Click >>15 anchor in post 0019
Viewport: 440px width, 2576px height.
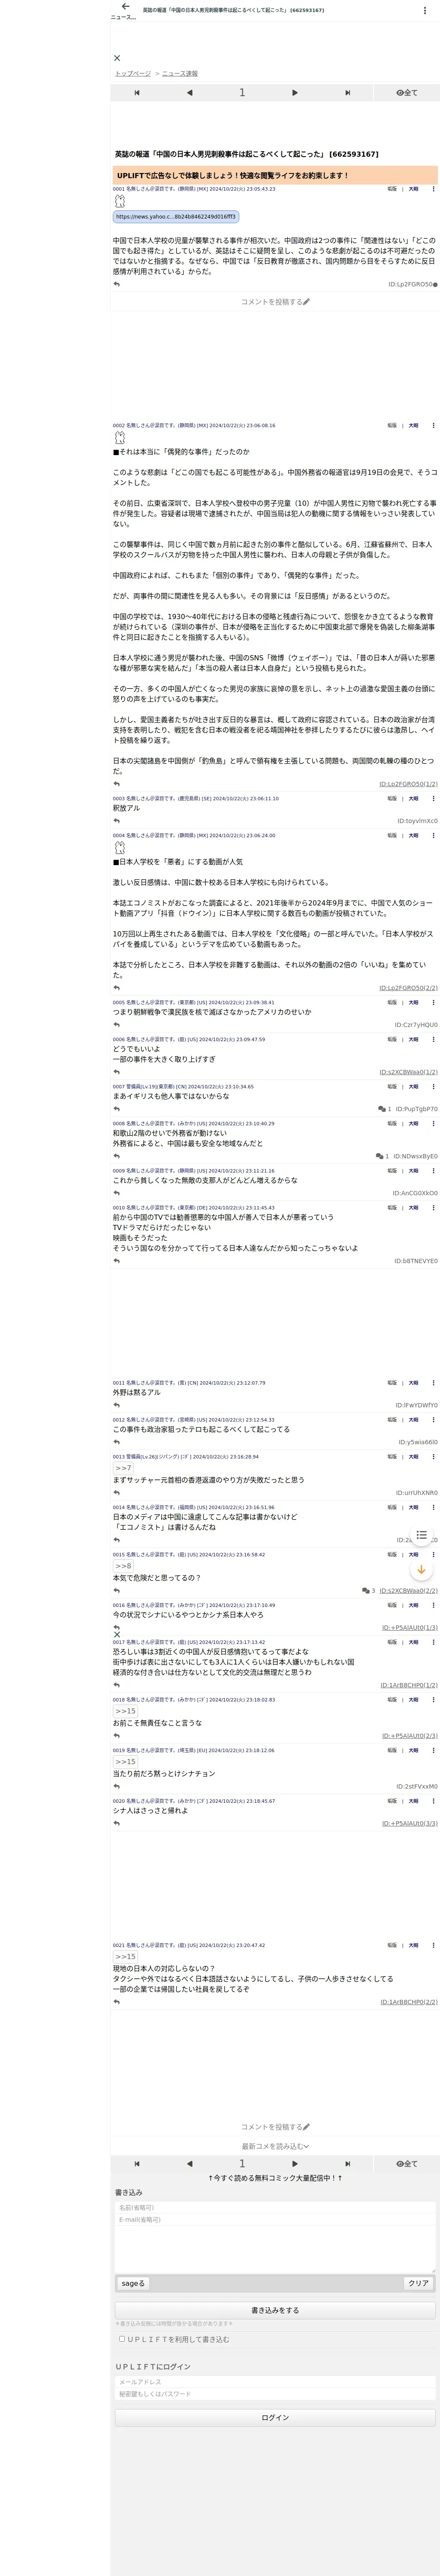click(x=125, y=1761)
